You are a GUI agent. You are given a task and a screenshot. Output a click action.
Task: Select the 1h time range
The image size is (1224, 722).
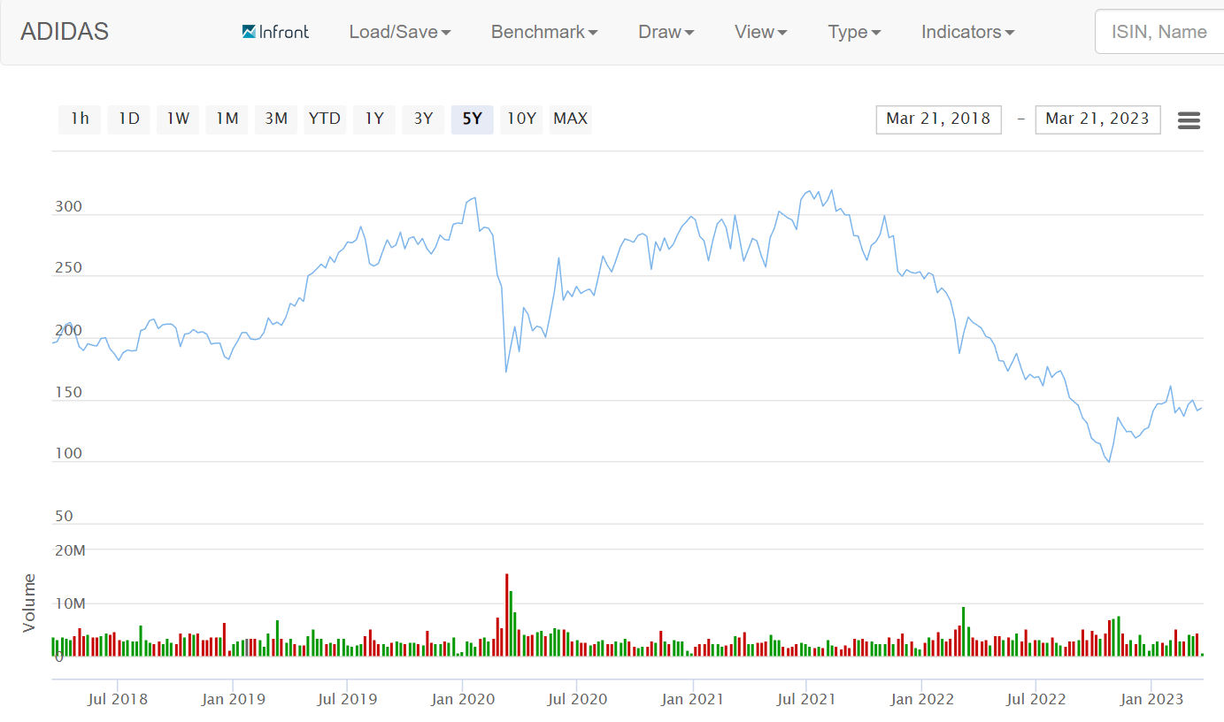click(x=80, y=119)
